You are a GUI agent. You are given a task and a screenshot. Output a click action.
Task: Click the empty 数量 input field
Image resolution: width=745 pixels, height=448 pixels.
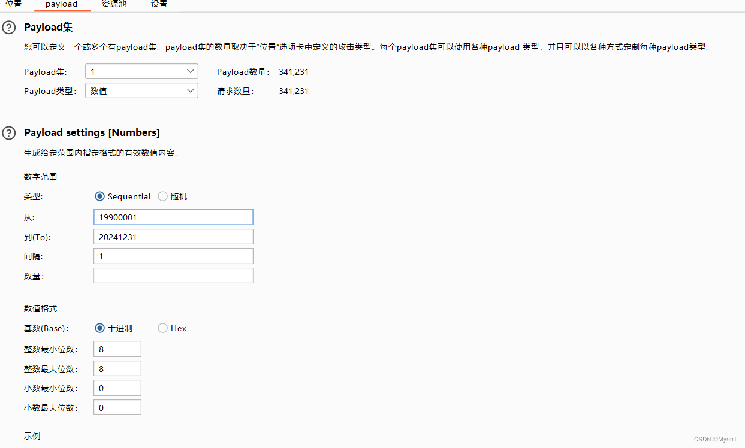point(173,275)
